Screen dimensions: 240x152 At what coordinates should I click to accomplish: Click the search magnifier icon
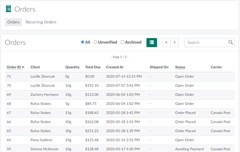[230, 42]
